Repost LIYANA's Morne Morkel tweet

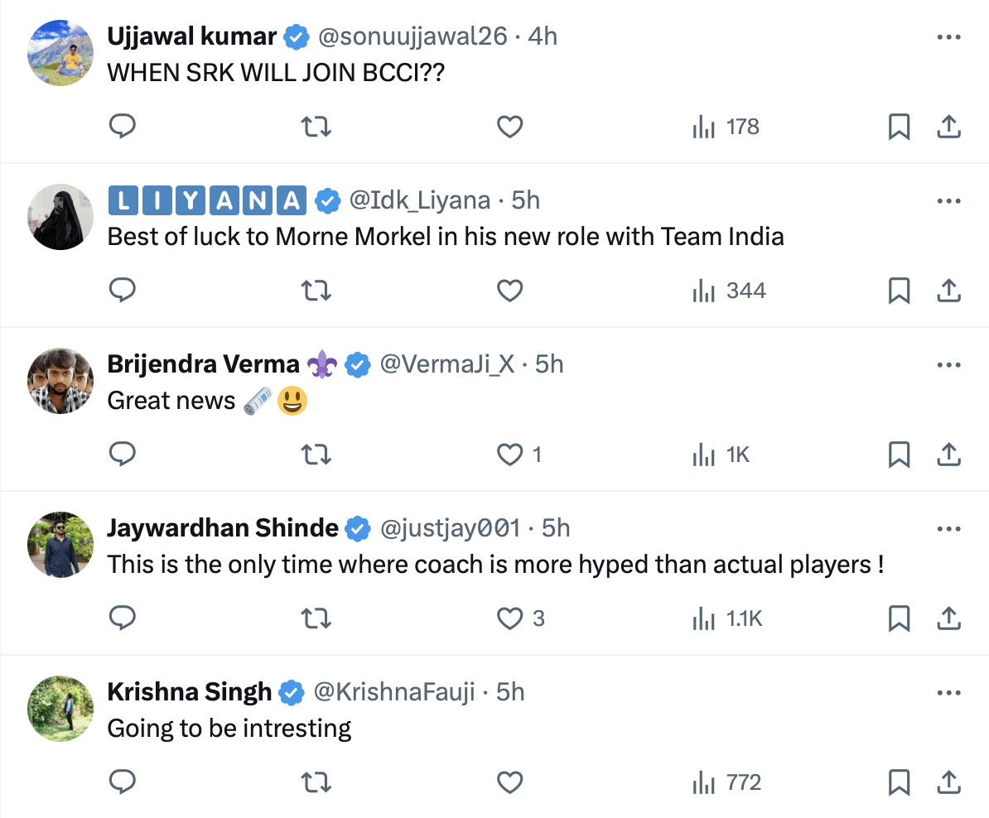[x=315, y=291]
